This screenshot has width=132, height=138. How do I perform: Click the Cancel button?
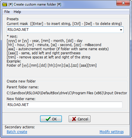(79, 119)
